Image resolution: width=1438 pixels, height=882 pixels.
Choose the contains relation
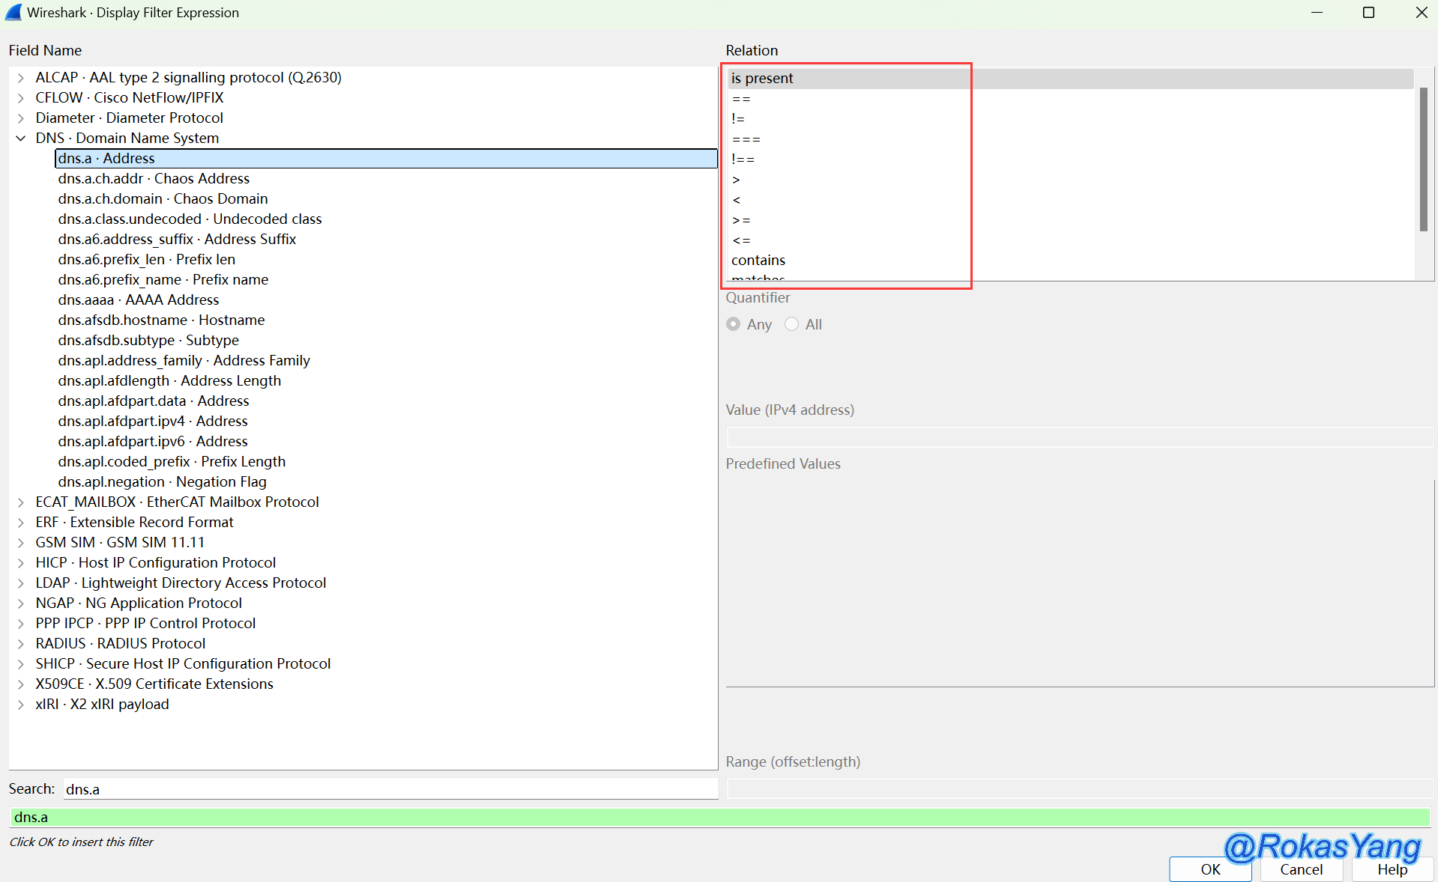pos(758,261)
